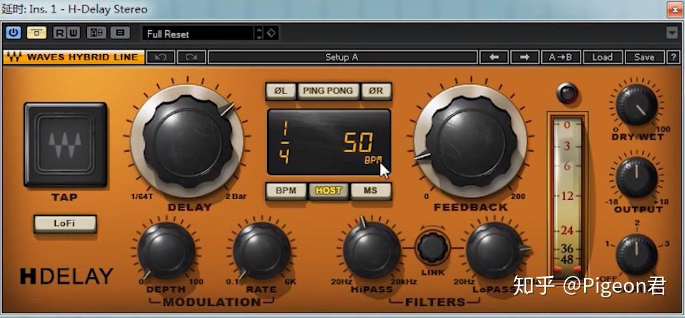Open the Full Reset preset dropdown
This screenshot has height=318, width=685.
coord(200,33)
